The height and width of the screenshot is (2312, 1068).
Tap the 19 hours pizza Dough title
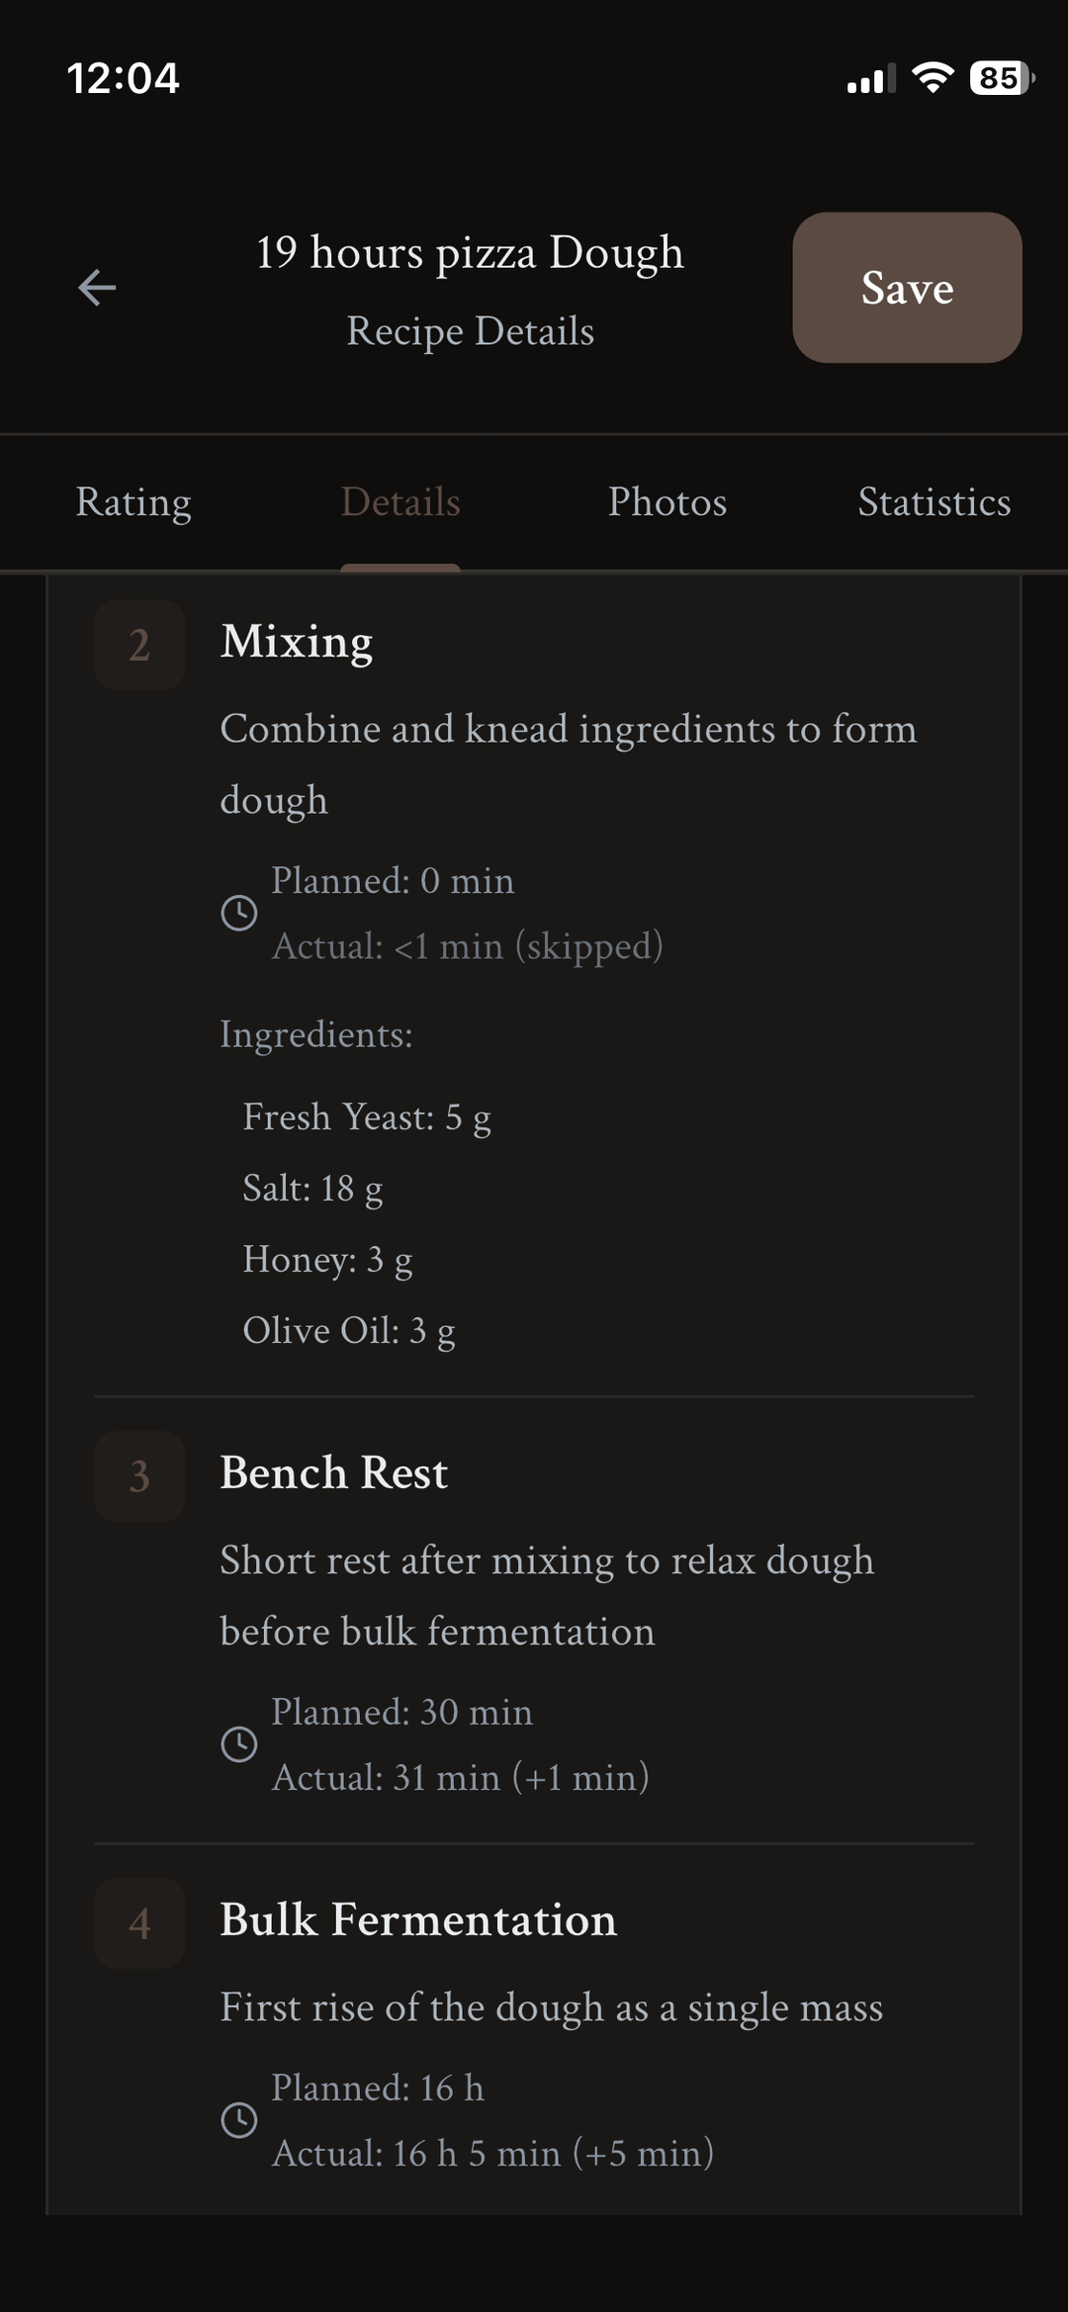coord(470,253)
